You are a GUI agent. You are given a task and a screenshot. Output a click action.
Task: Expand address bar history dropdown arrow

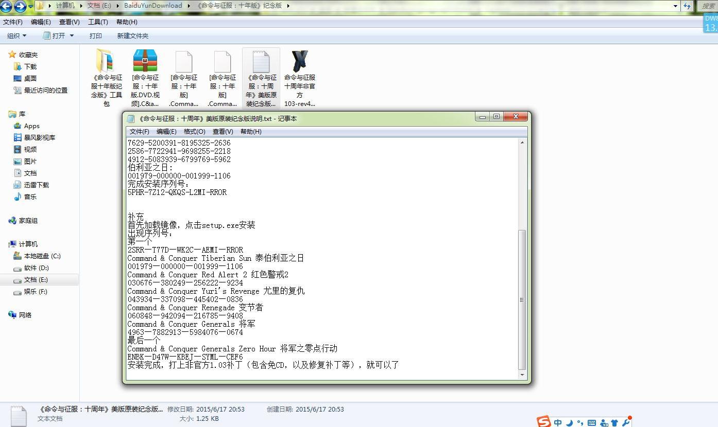point(675,6)
